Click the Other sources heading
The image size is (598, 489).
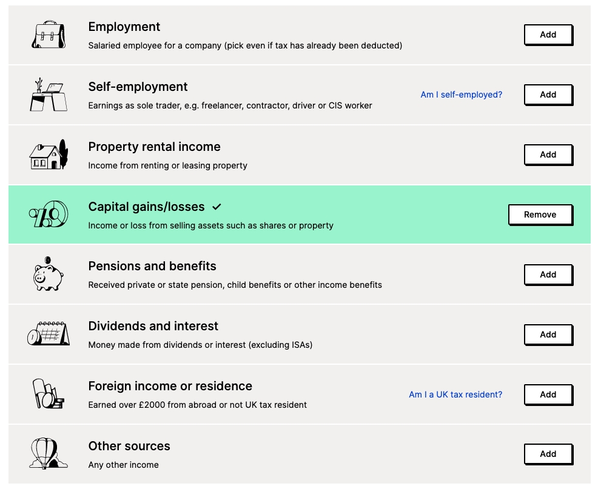[x=129, y=446]
